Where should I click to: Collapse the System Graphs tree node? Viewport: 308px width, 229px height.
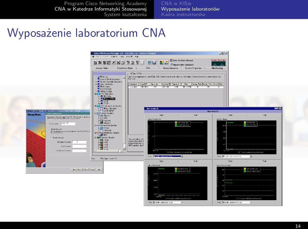pos(96,113)
